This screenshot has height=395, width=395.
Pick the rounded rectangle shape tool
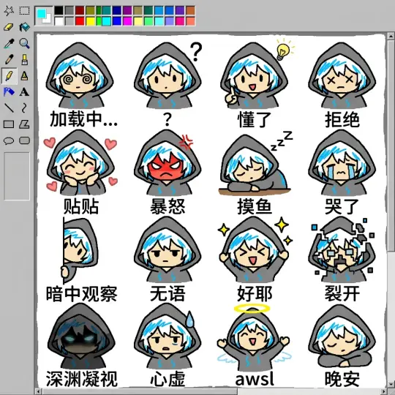pos(24,140)
